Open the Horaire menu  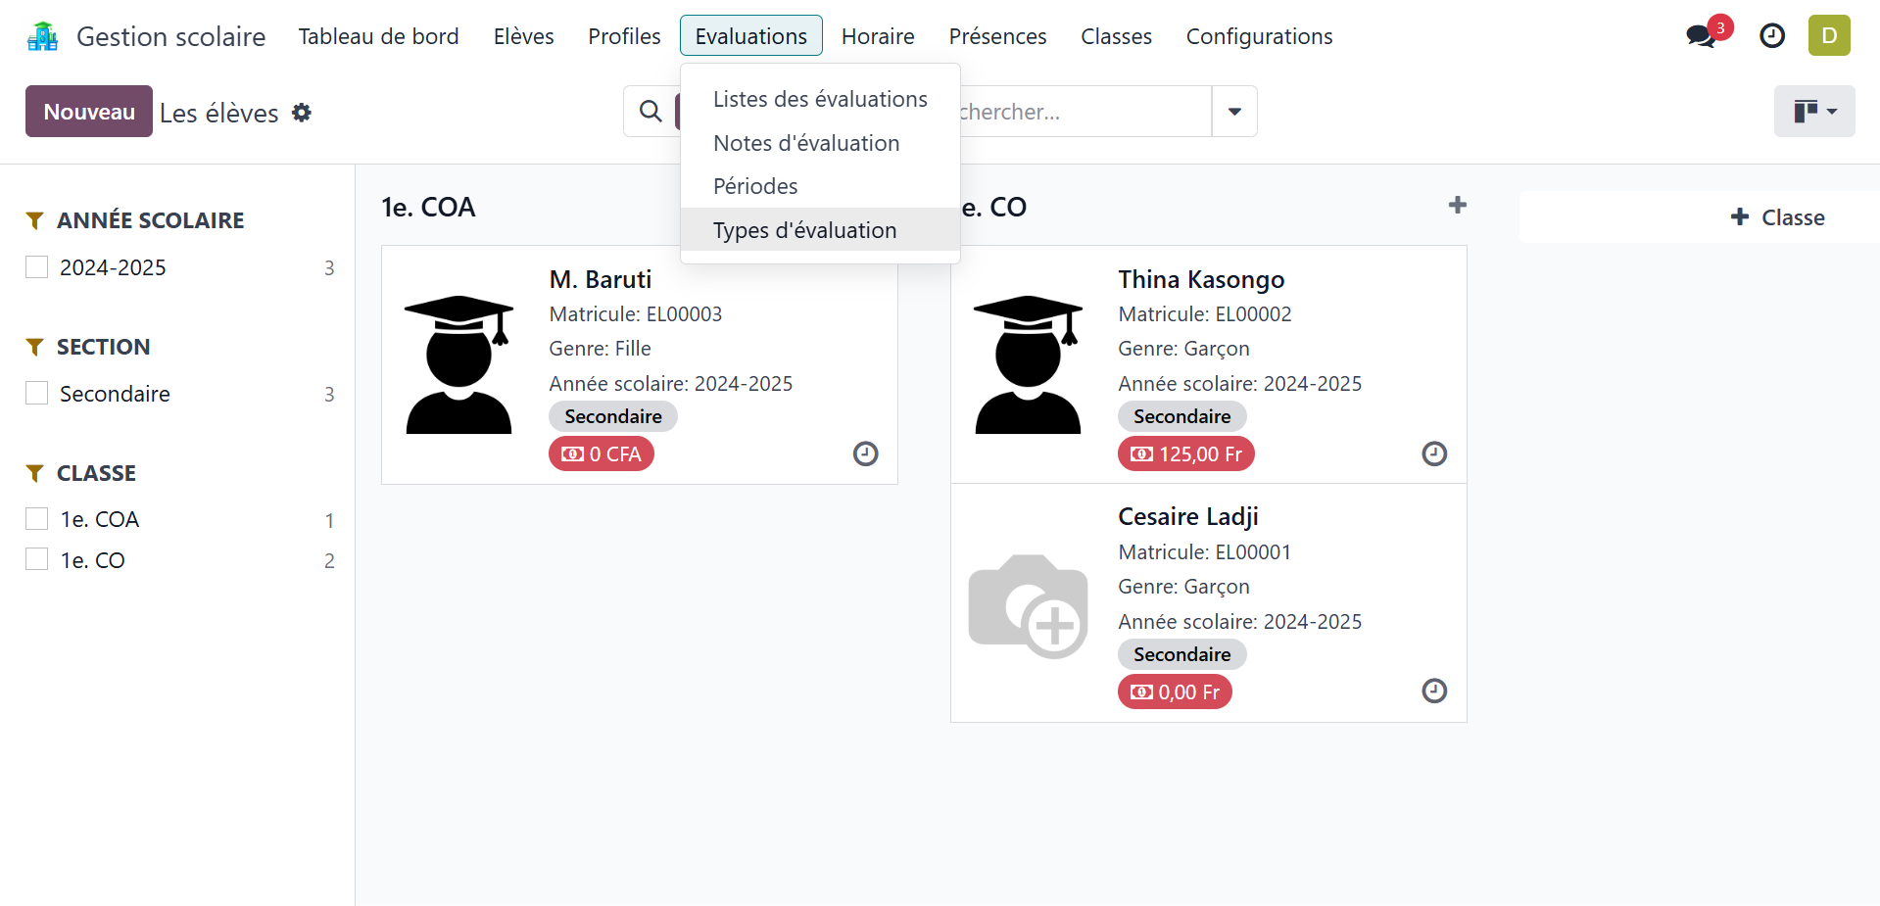point(878,36)
